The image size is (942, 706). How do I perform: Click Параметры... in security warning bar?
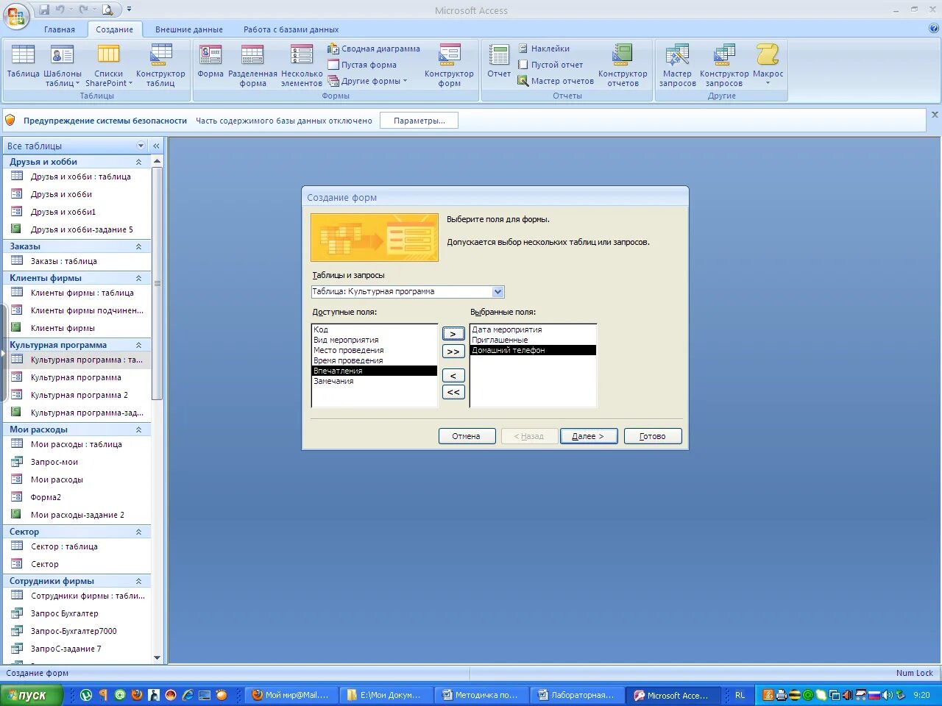point(419,121)
